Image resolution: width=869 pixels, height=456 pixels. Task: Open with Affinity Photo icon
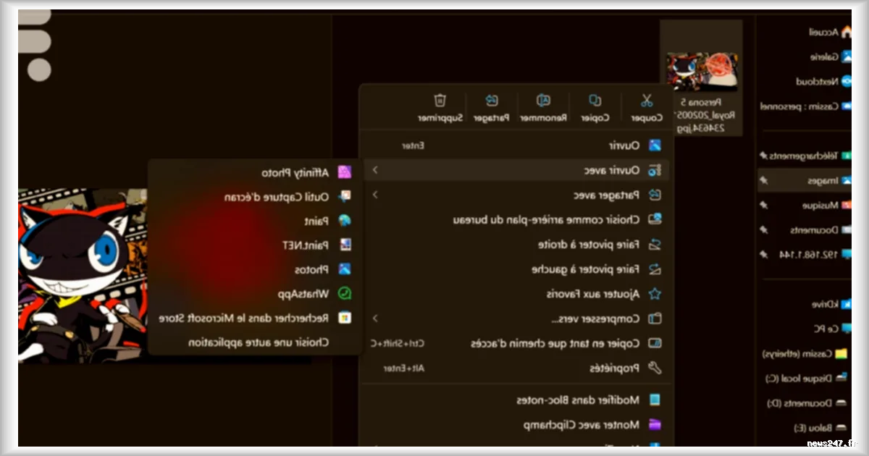click(345, 172)
